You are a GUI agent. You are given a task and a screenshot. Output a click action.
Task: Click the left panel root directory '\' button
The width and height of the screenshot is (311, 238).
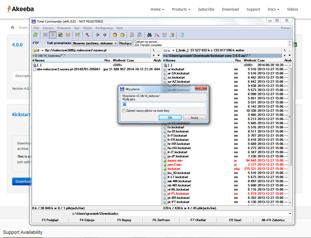(154, 50)
